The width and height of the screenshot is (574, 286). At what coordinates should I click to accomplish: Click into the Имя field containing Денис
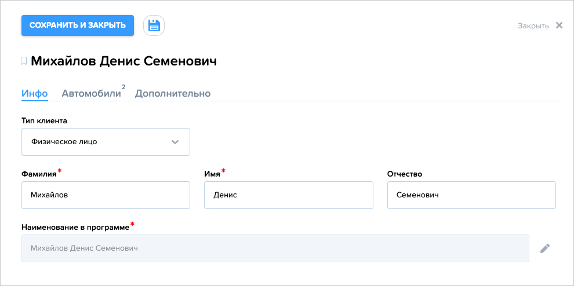[289, 195]
